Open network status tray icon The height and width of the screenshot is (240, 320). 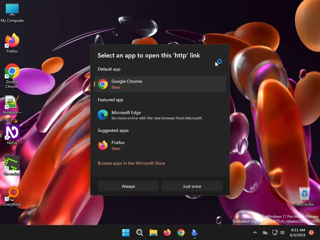coord(275,232)
